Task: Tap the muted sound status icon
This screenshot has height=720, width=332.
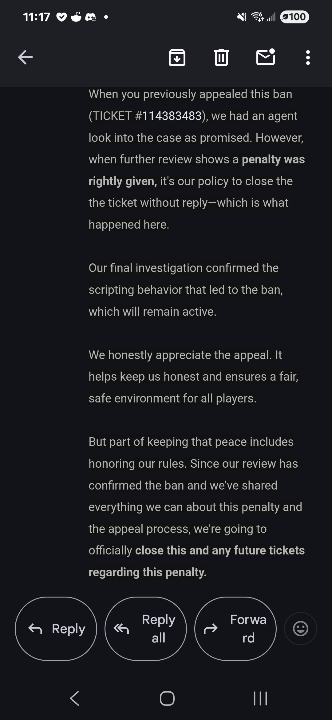Action: pyautogui.click(x=242, y=17)
